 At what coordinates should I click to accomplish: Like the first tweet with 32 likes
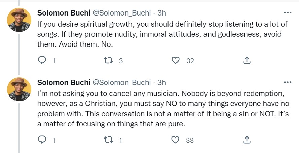pos(176,60)
